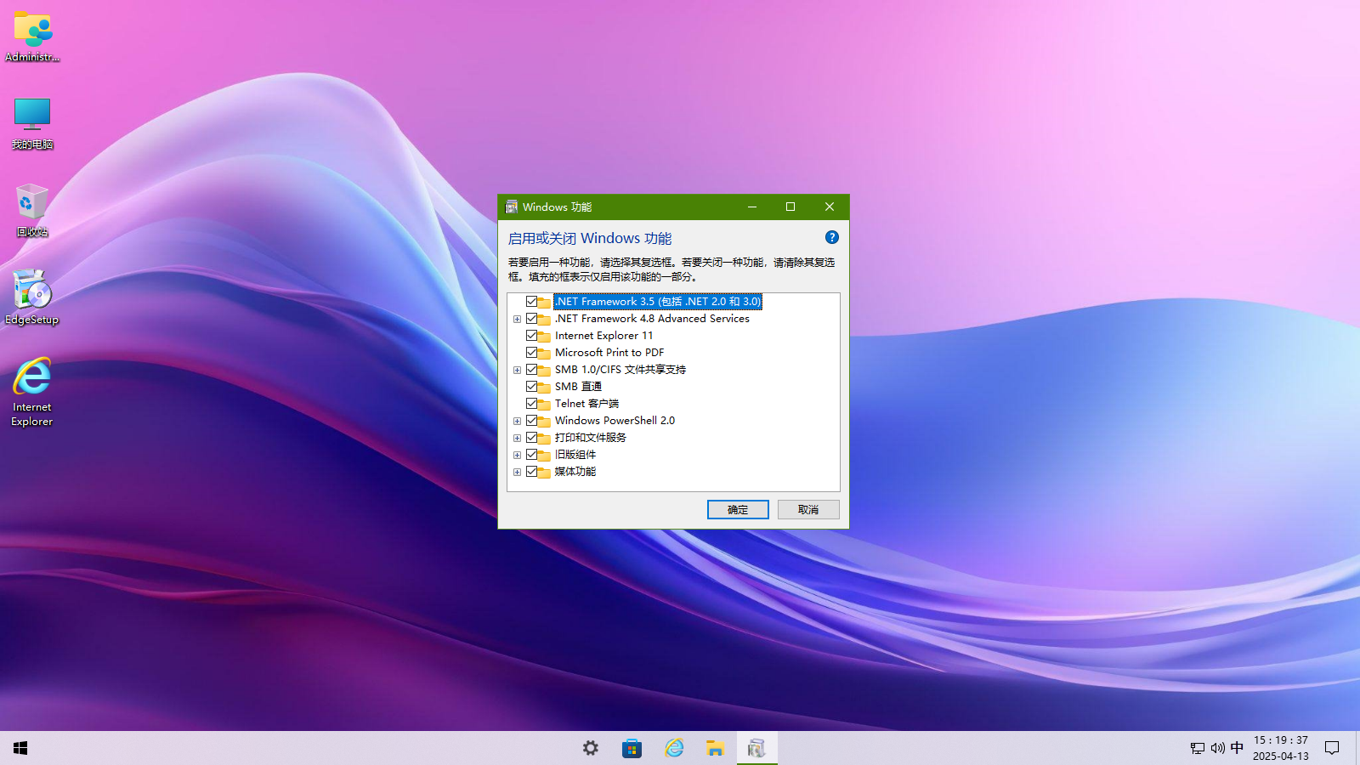Disable Telnet 客户端 checkbox
The image size is (1360, 765).
click(531, 404)
